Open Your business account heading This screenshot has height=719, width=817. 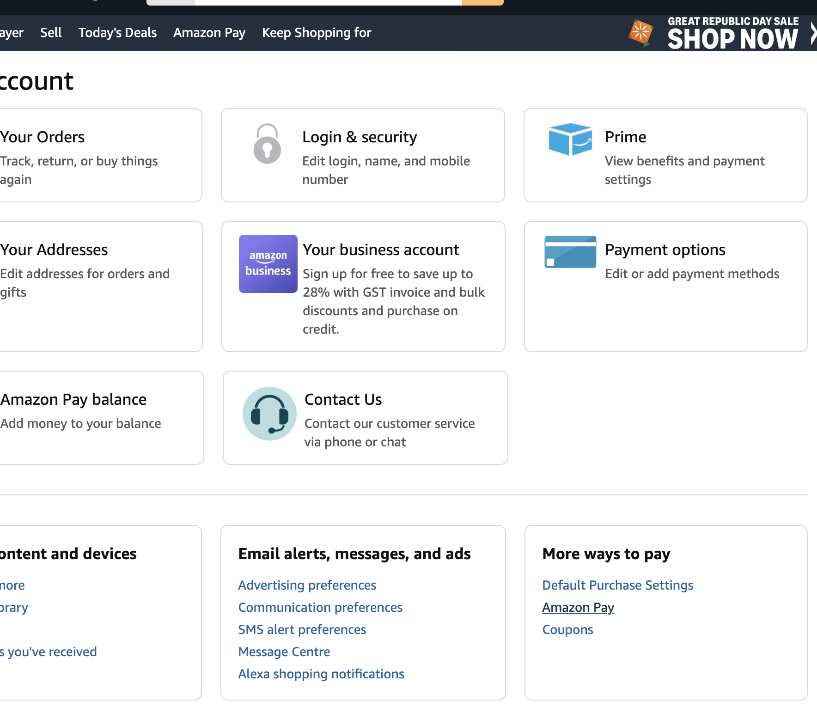pos(381,250)
